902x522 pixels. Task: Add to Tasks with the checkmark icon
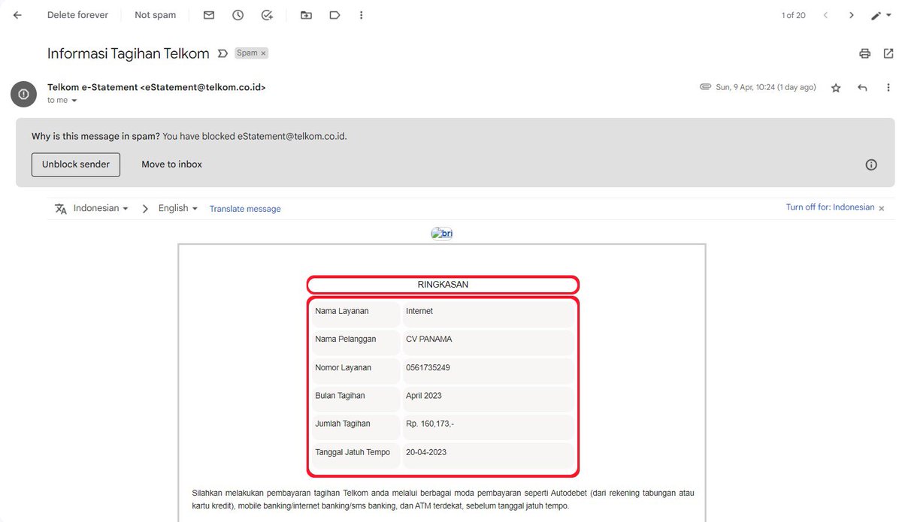(267, 15)
